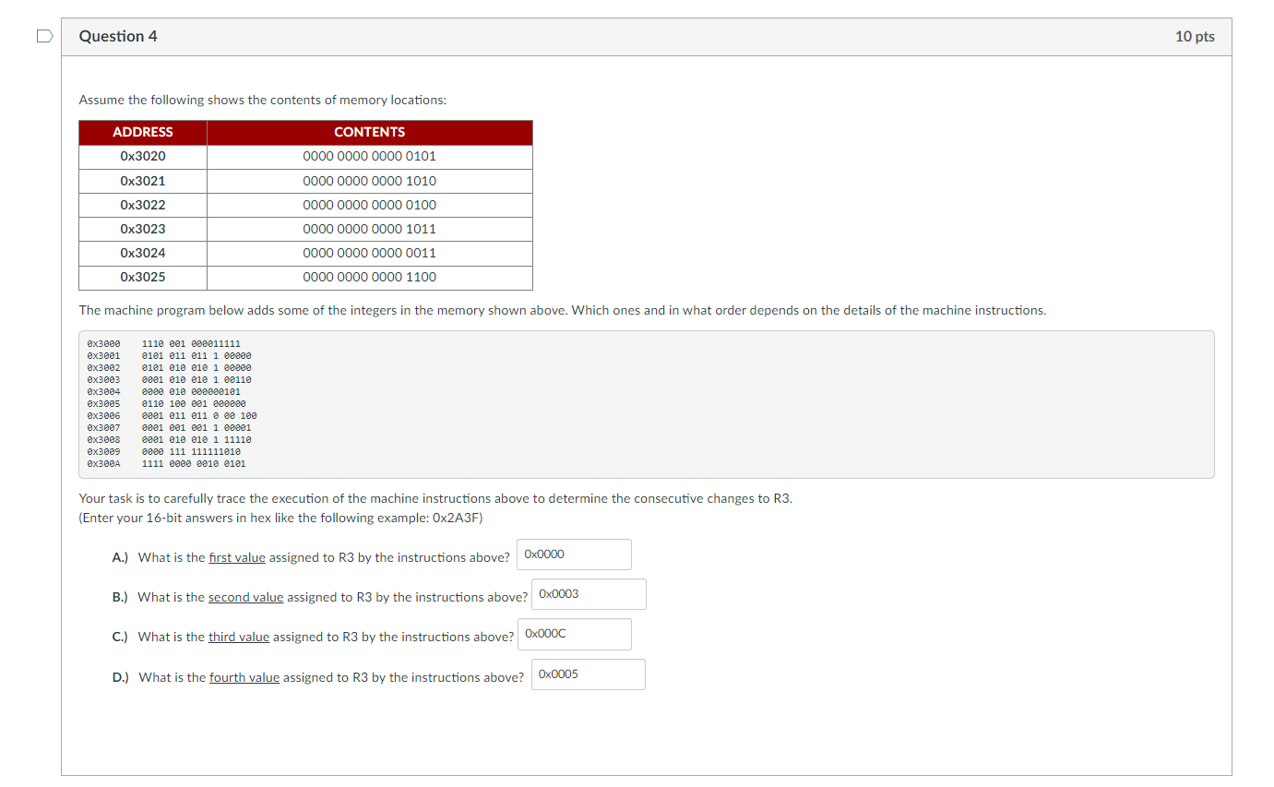Screen dimensions: 1274x787
Task: Click 'The machine program below adds' sentence
Action: point(563,310)
